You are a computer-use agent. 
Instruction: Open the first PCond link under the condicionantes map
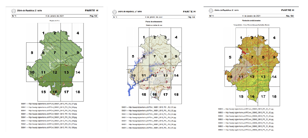tap(246, 109)
